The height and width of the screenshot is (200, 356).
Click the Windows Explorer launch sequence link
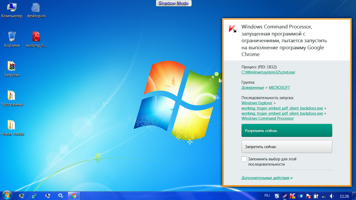coord(257,103)
